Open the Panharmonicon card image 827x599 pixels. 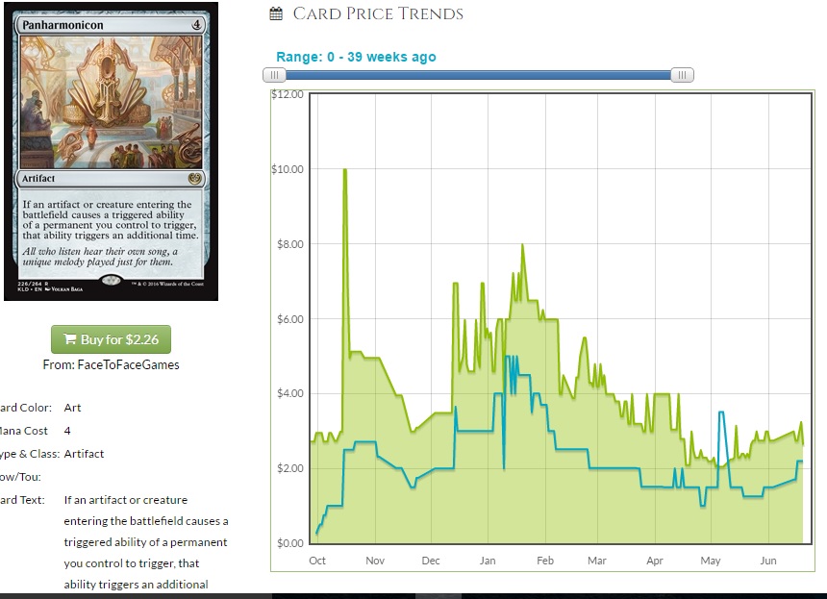[x=111, y=151]
